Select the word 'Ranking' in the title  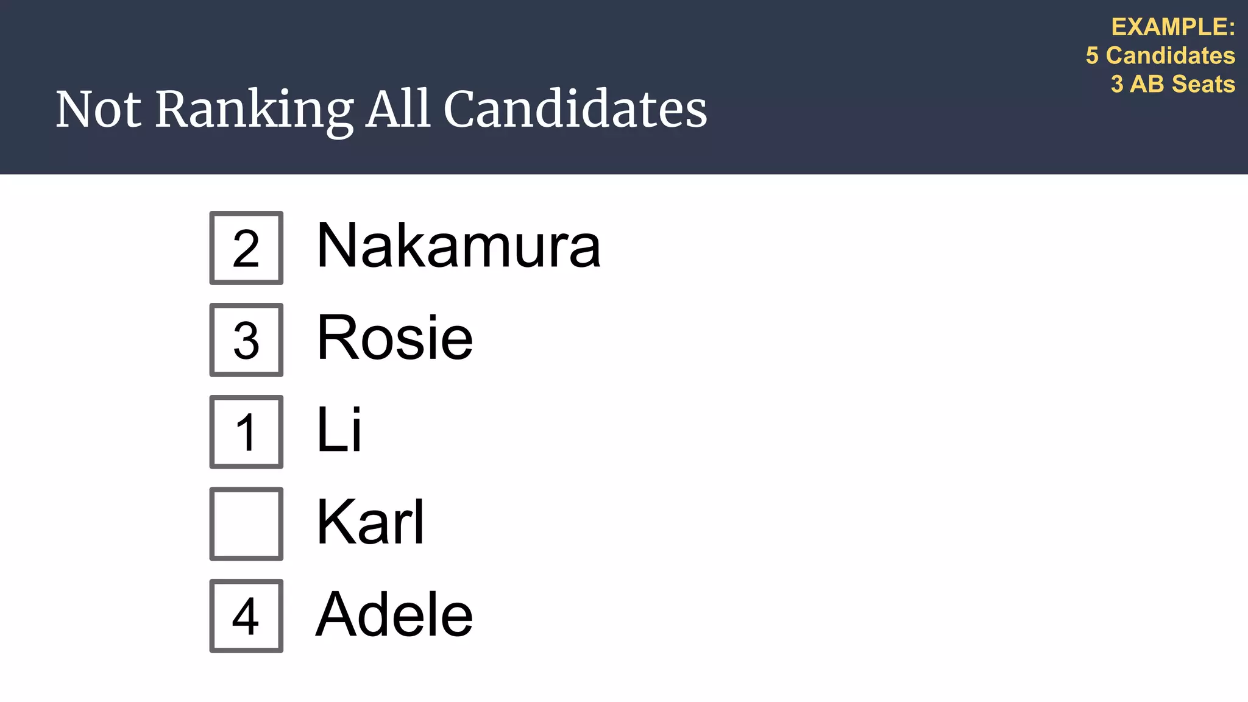254,112
